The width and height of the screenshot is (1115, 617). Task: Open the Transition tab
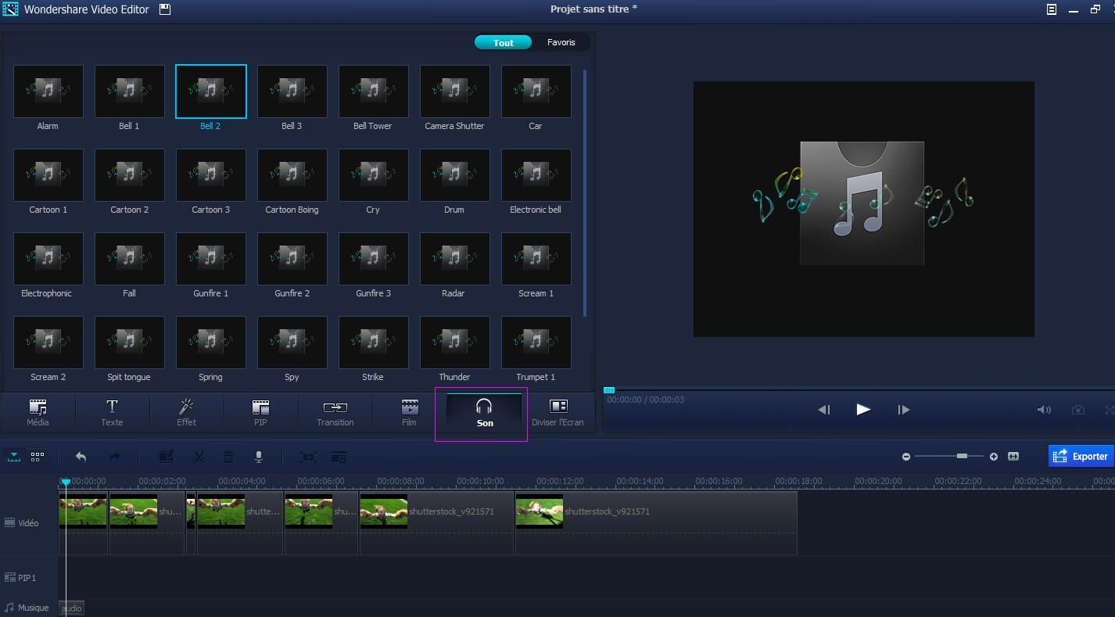pyautogui.click(x=335, y=413)
